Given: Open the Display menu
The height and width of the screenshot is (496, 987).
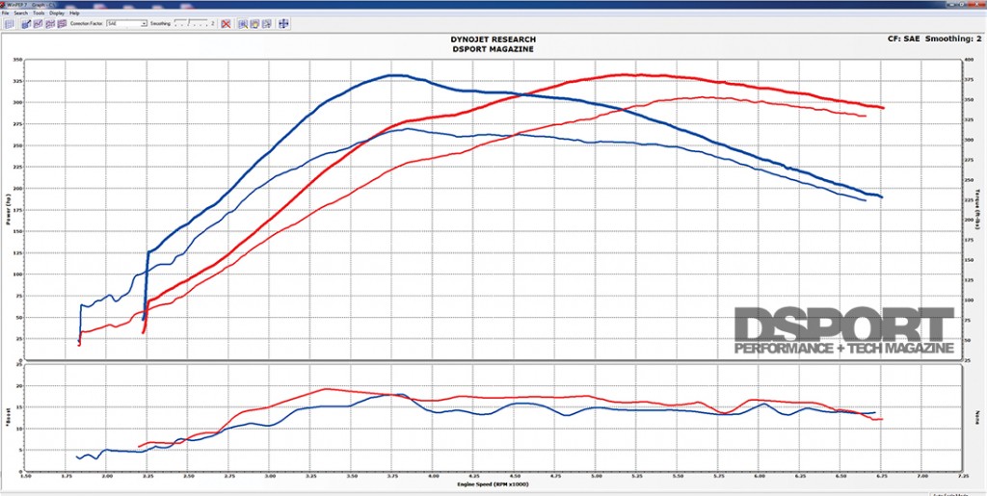Looking at the screenshot, I should pos(57,13).
